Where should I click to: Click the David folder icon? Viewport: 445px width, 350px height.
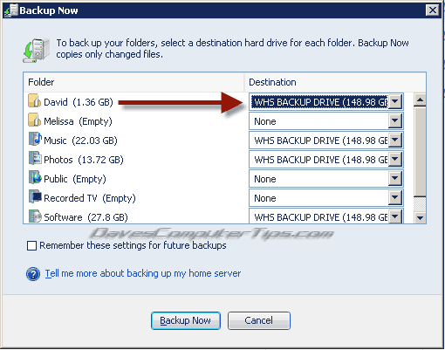tap(34, 100)
